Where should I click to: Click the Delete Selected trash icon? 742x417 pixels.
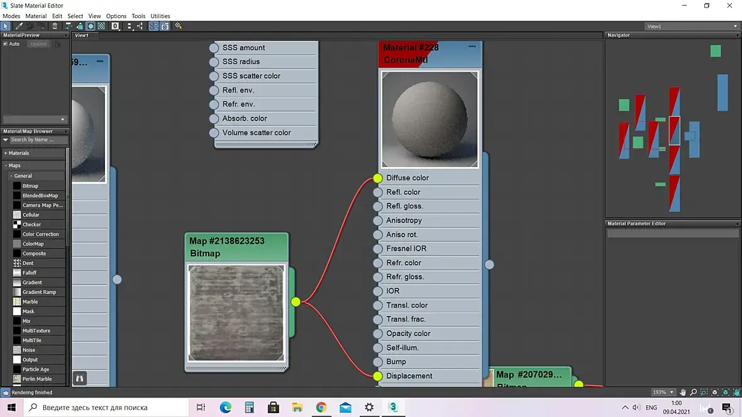coord(55,26)
